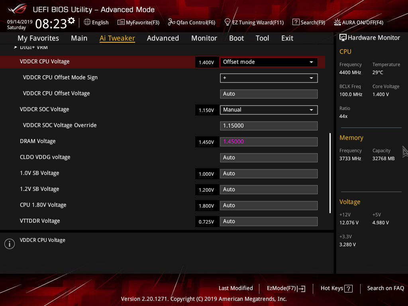
Task: Click the 1.400V VDDCR CPU readout
Action: click(x=207, y=63)
